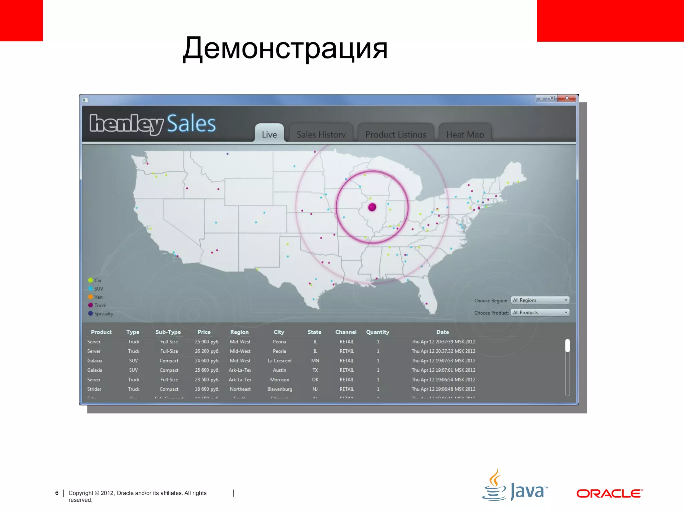Click the Java logo
Viewport: 684px width, 513px height.
point(515,485)
